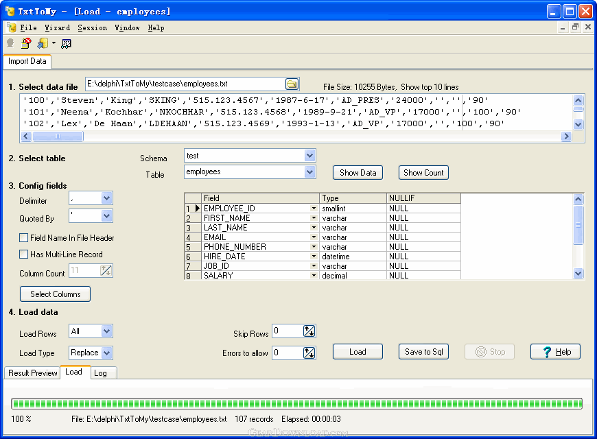Minimize the inner Load document window
Screen dimensions: 597x439
(563, 27)
